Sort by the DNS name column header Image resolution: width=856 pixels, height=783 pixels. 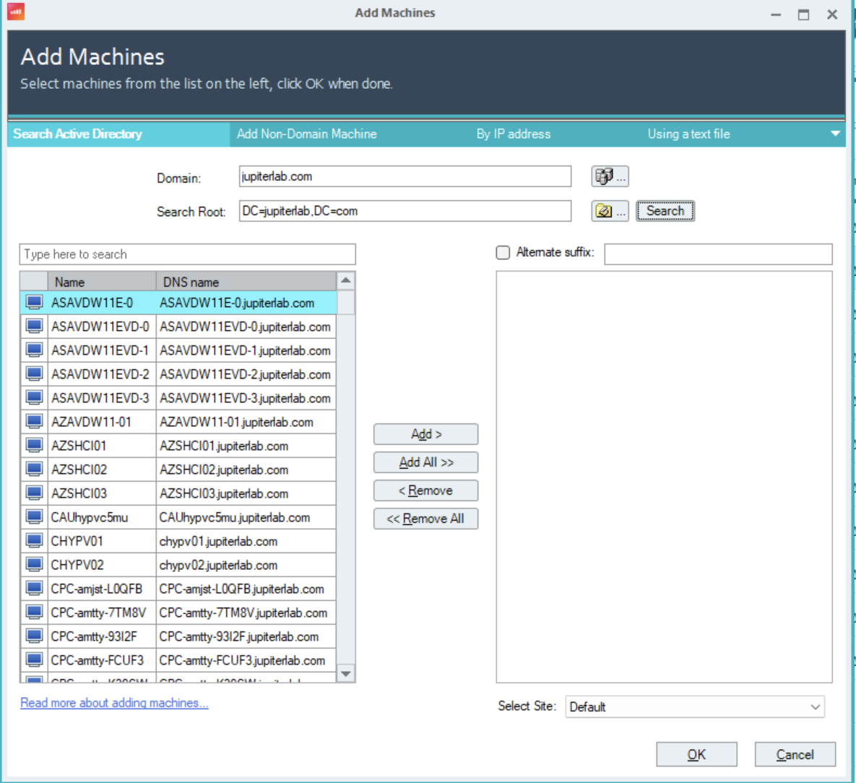(x=246, y=282)
